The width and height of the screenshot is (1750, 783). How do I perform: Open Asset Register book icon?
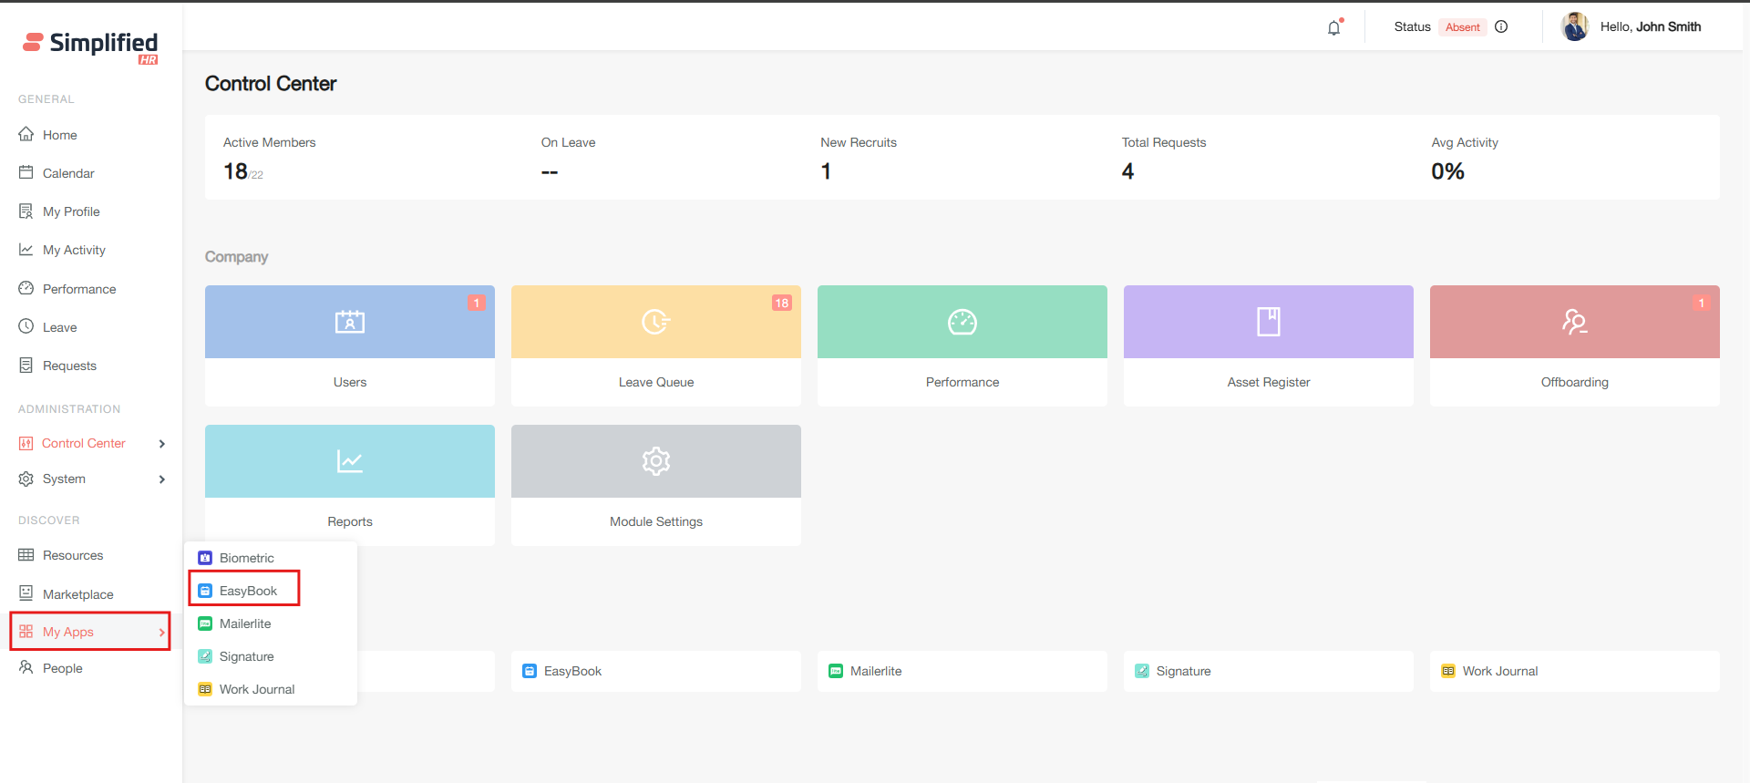point(1269,322)
